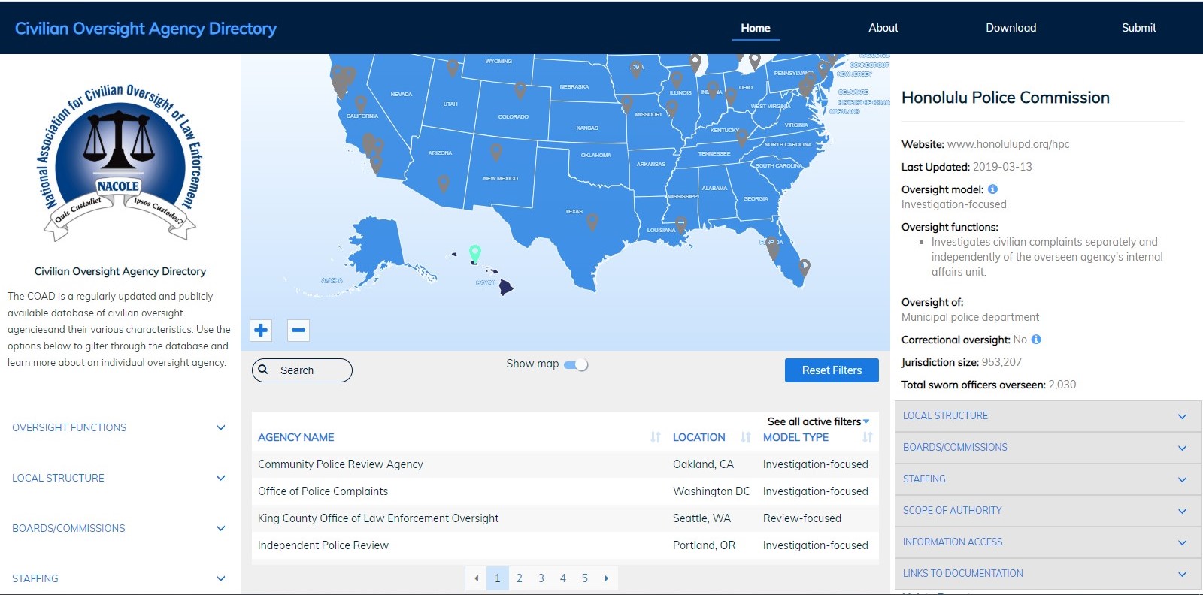Click the Reset Filters button

(832, 370)
